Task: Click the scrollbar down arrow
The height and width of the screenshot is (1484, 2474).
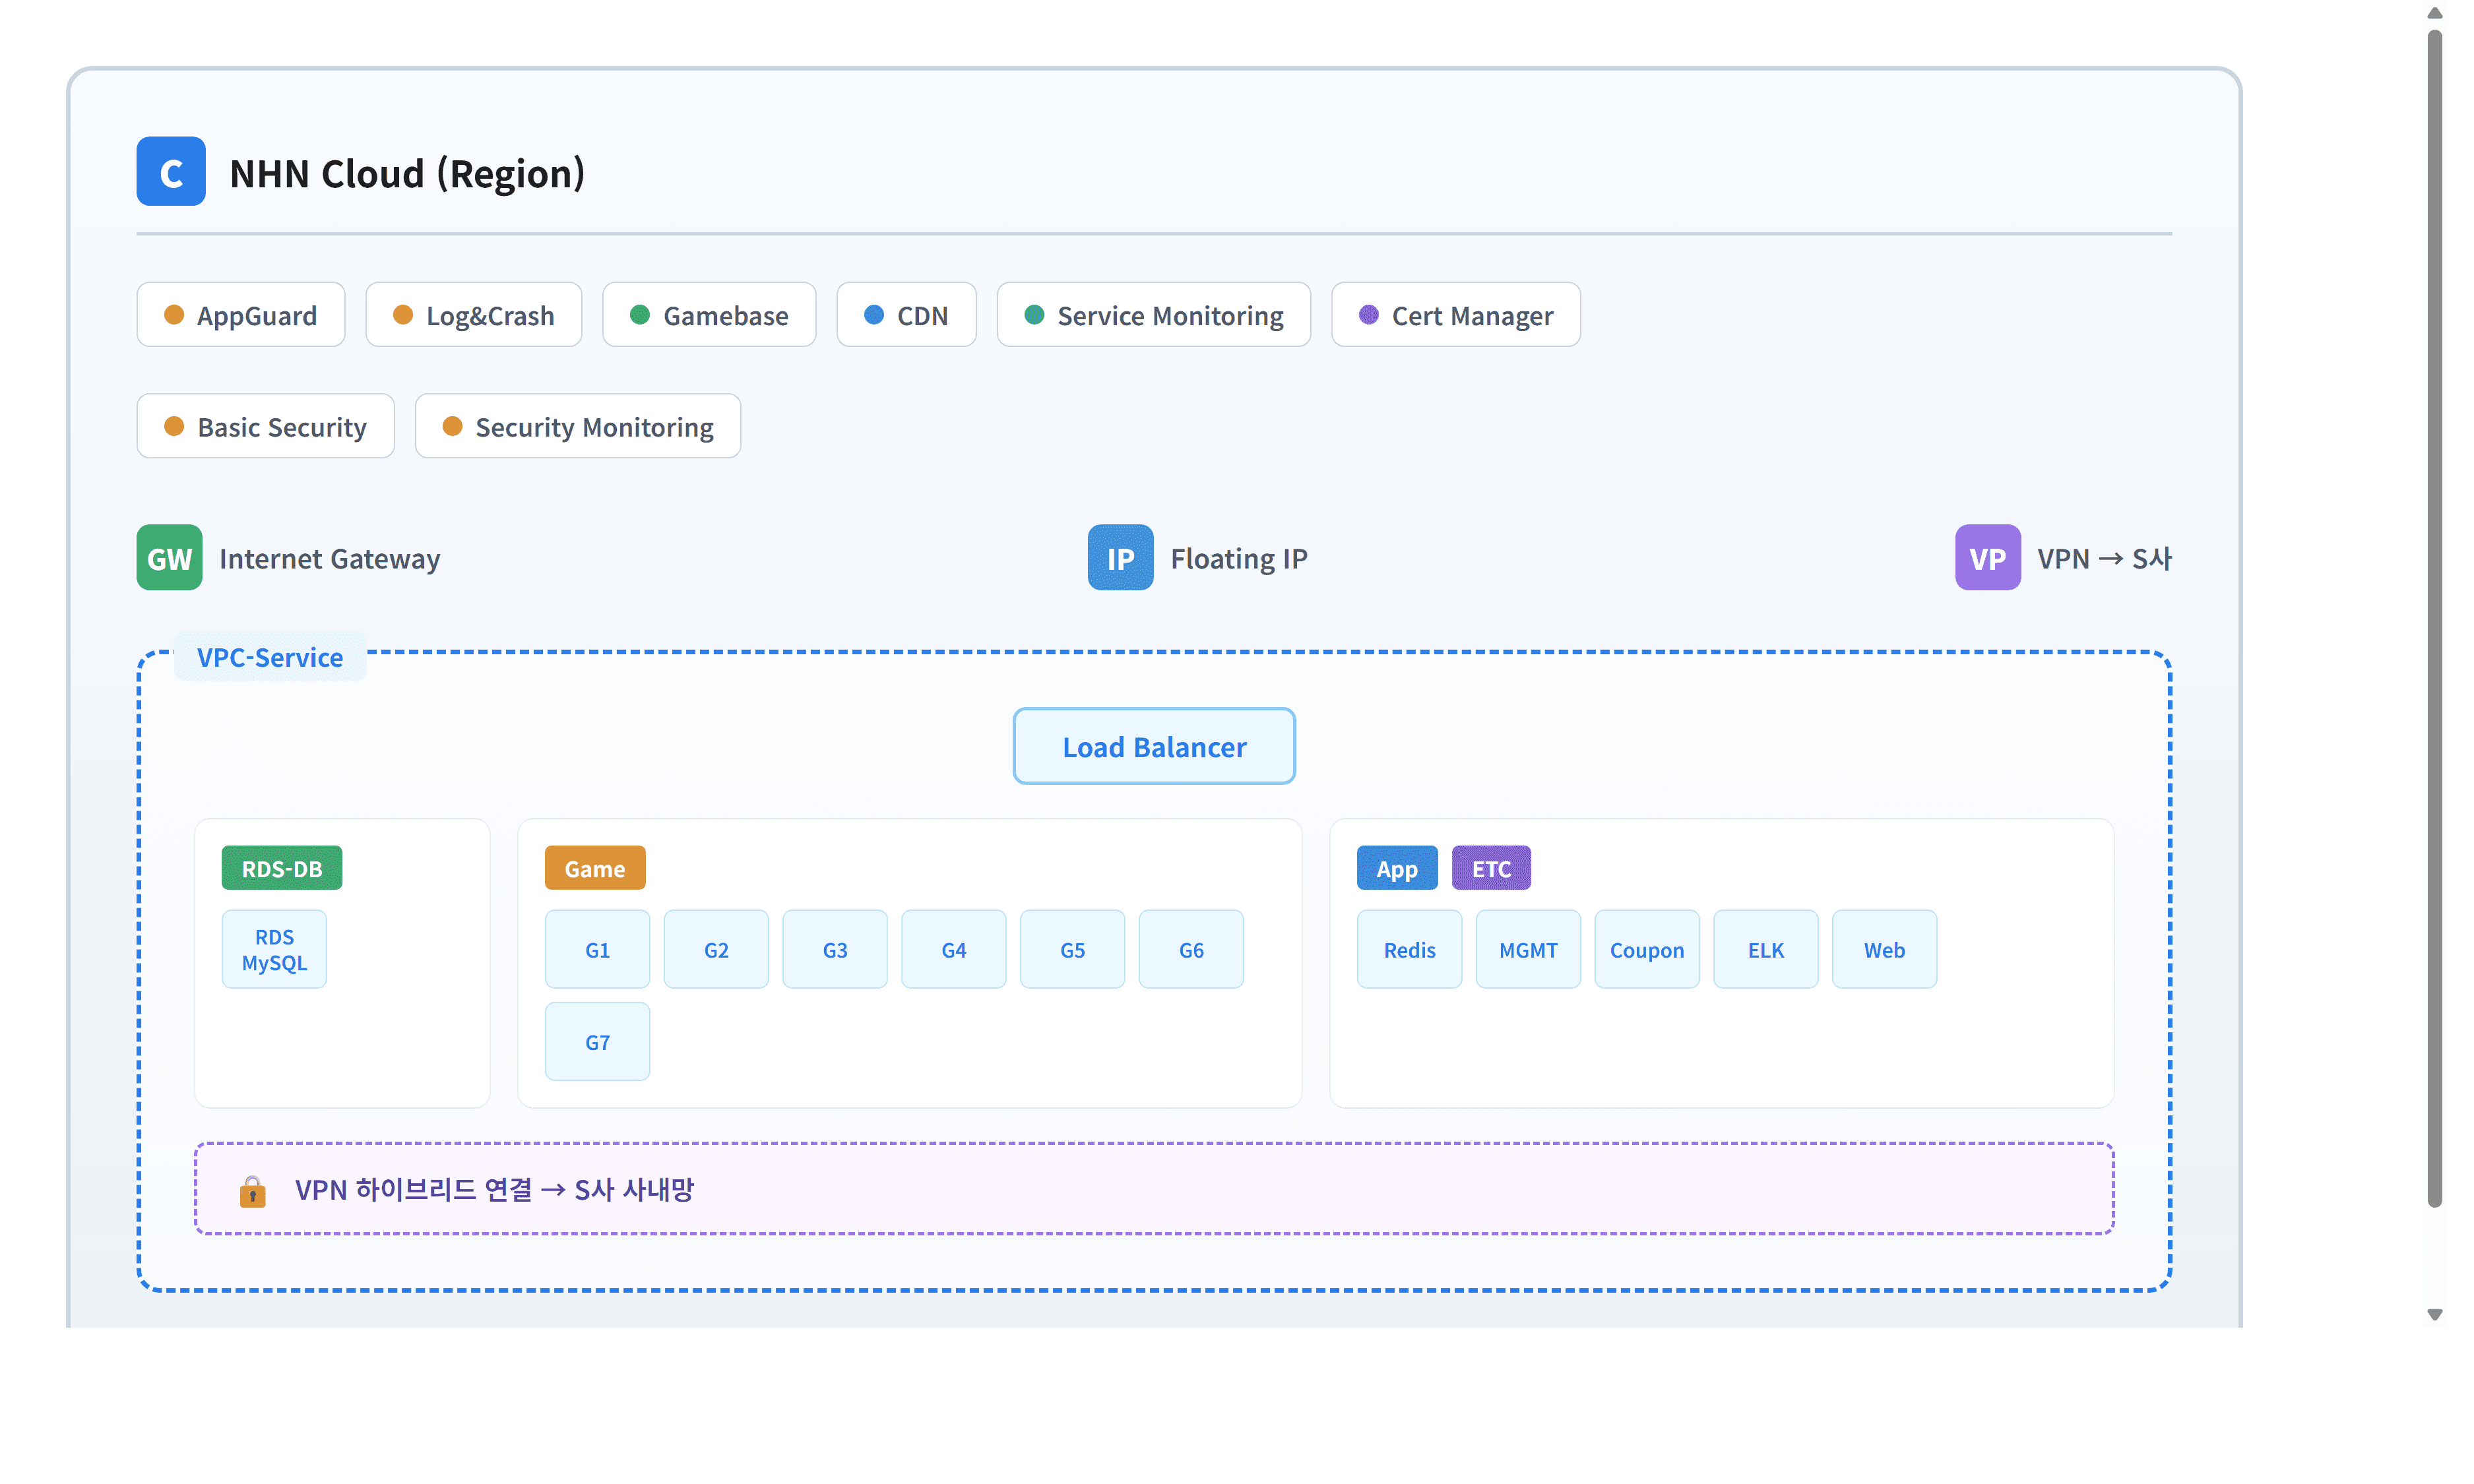Action: [2434, 1314]
